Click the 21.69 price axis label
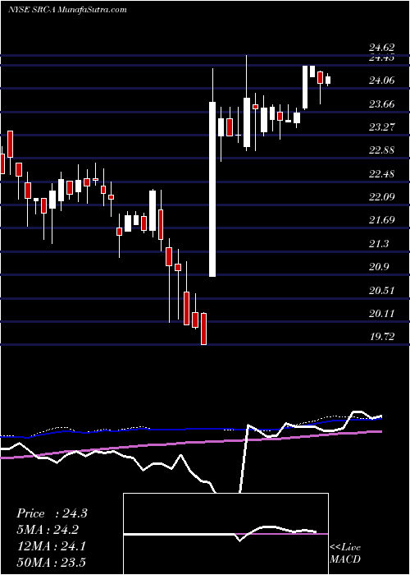The image size is (410, 575). [x=382, y=220]
